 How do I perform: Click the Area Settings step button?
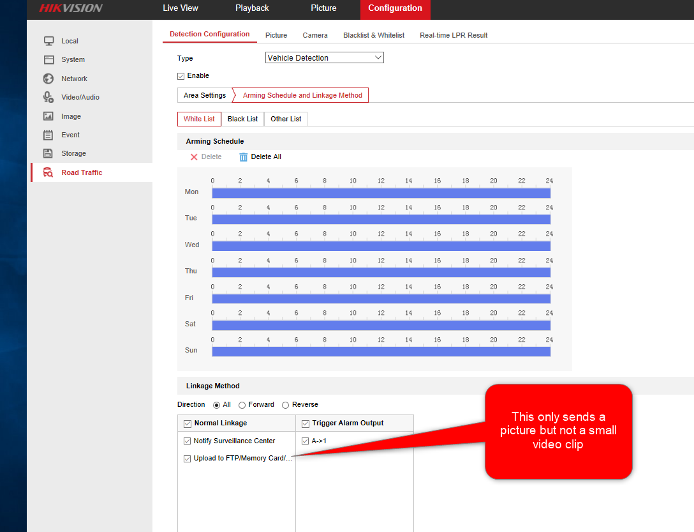(204, 95)
